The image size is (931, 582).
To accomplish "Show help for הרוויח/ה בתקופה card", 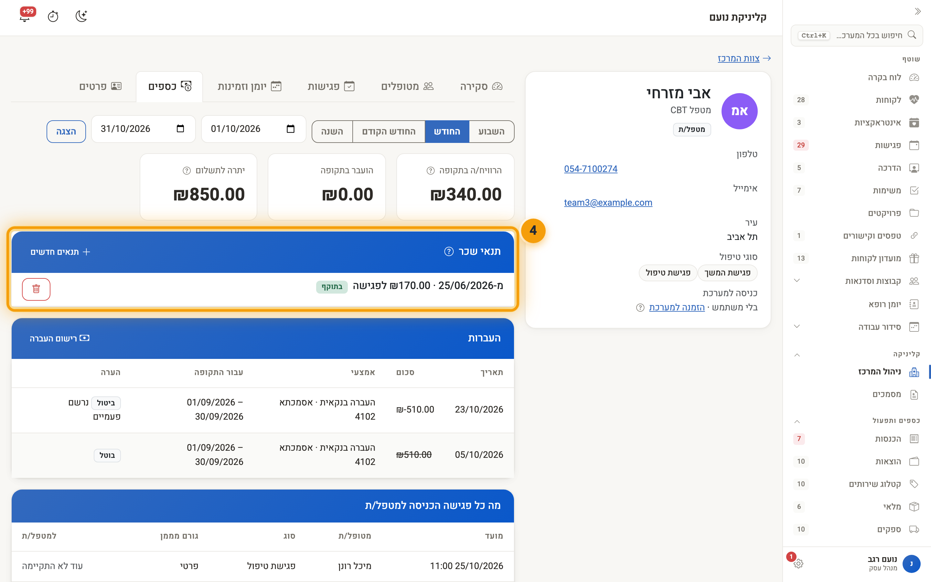I will [x=431, y=170].
